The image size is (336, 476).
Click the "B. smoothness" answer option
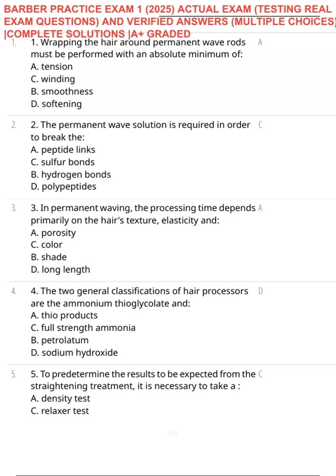pos(62,92)
